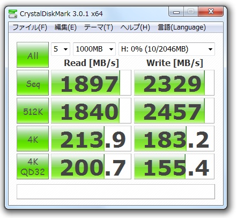237x218 pixels.
Task: Minimize the CrystalDiskMark window
Action: click(176, 12)
